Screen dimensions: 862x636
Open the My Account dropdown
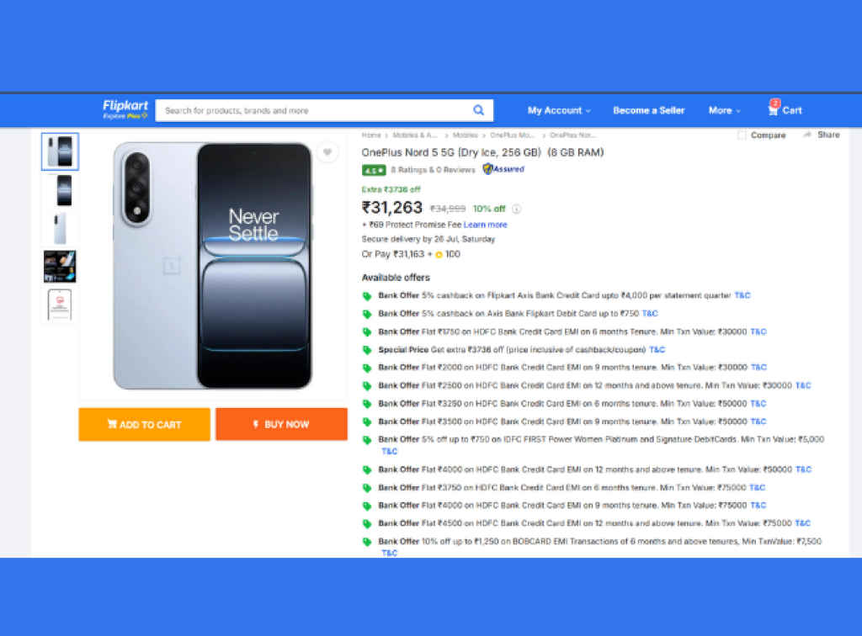[x=558, y=110]
